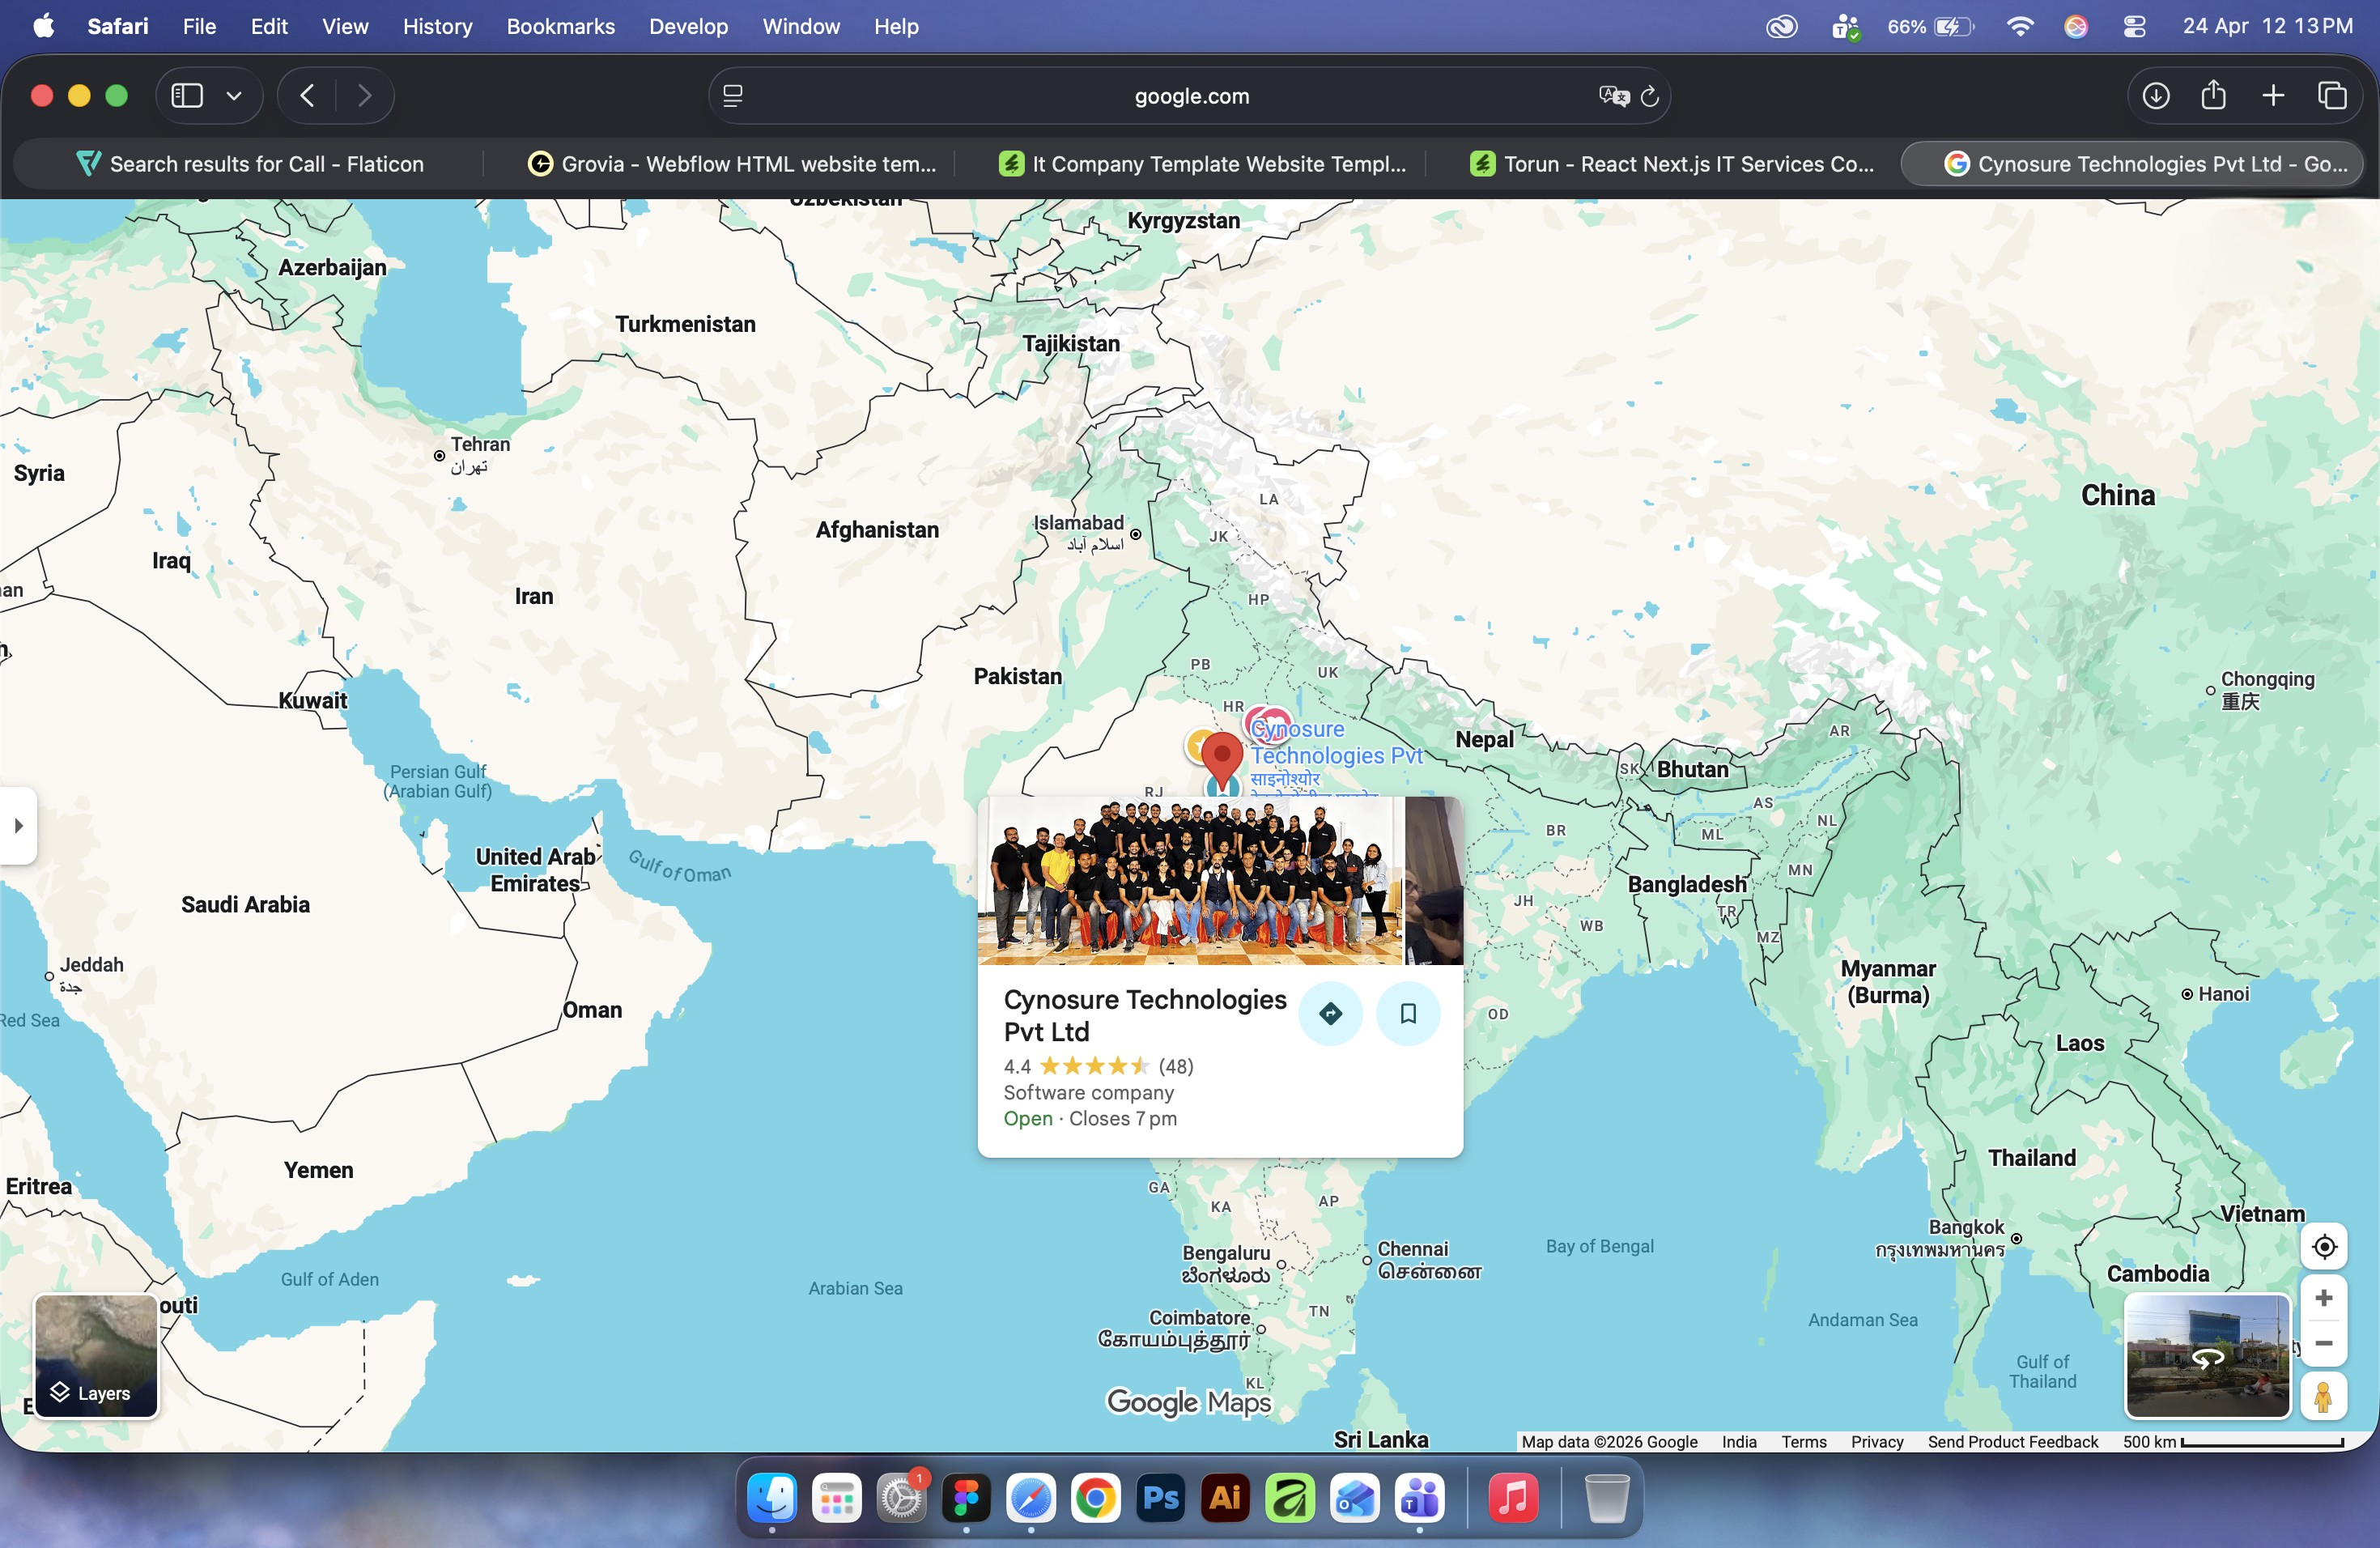Open the Develop menu
The image size is (2380, 1548).
(x=688, y=26)
